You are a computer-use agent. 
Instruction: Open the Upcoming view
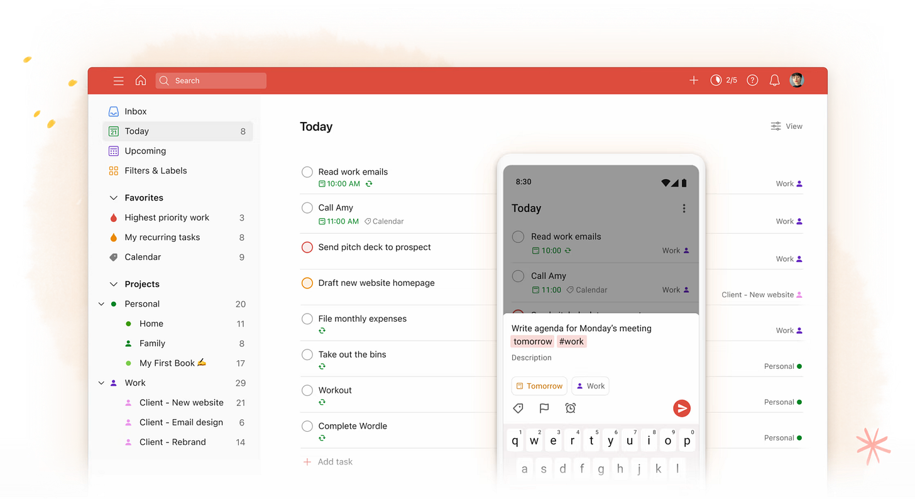[x=178, y=151]
